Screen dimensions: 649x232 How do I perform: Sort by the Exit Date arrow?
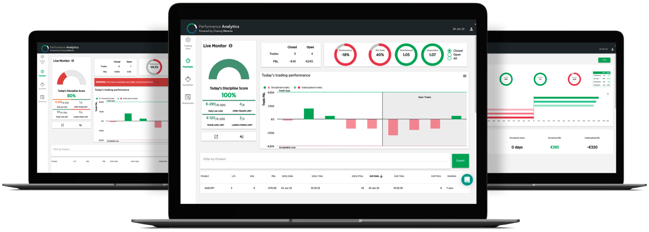pyautogui.click(x=381, y=176)
